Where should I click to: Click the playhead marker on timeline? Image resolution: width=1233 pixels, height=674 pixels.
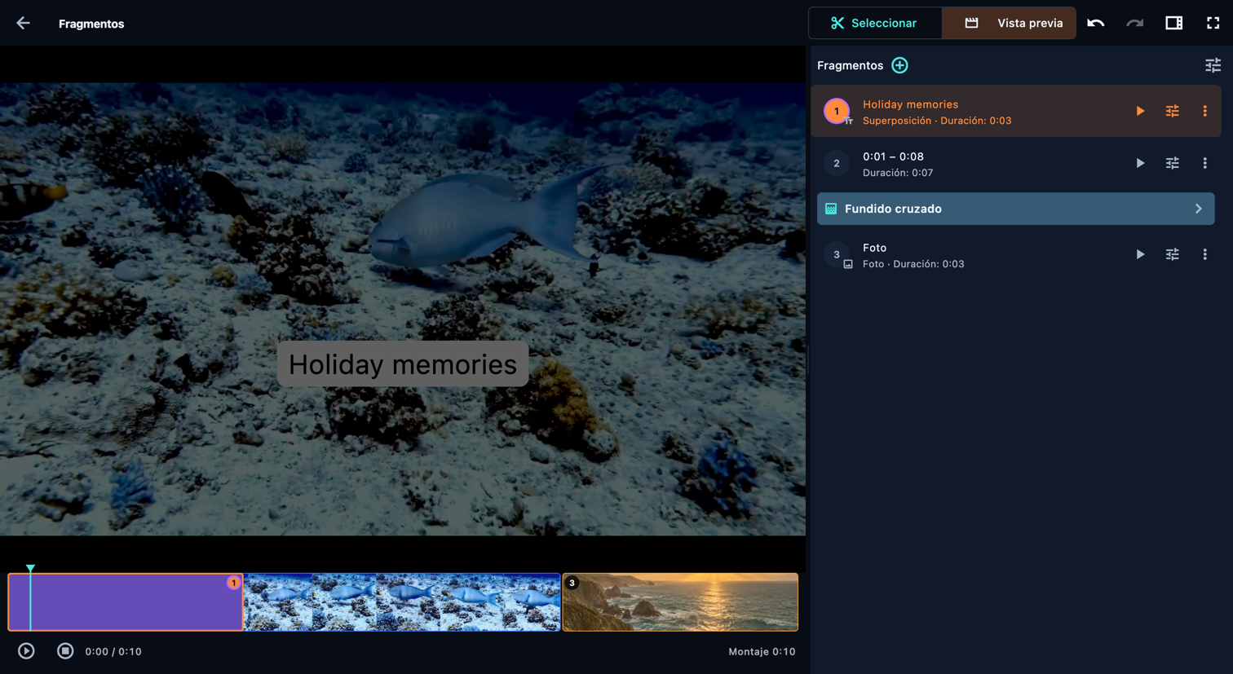[x=30, y=568]
